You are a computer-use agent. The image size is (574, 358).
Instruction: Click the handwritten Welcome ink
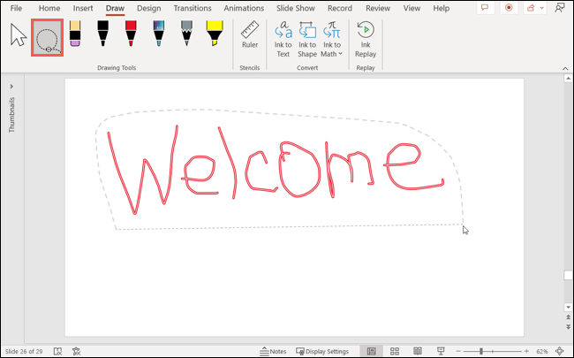pos(276,170)
